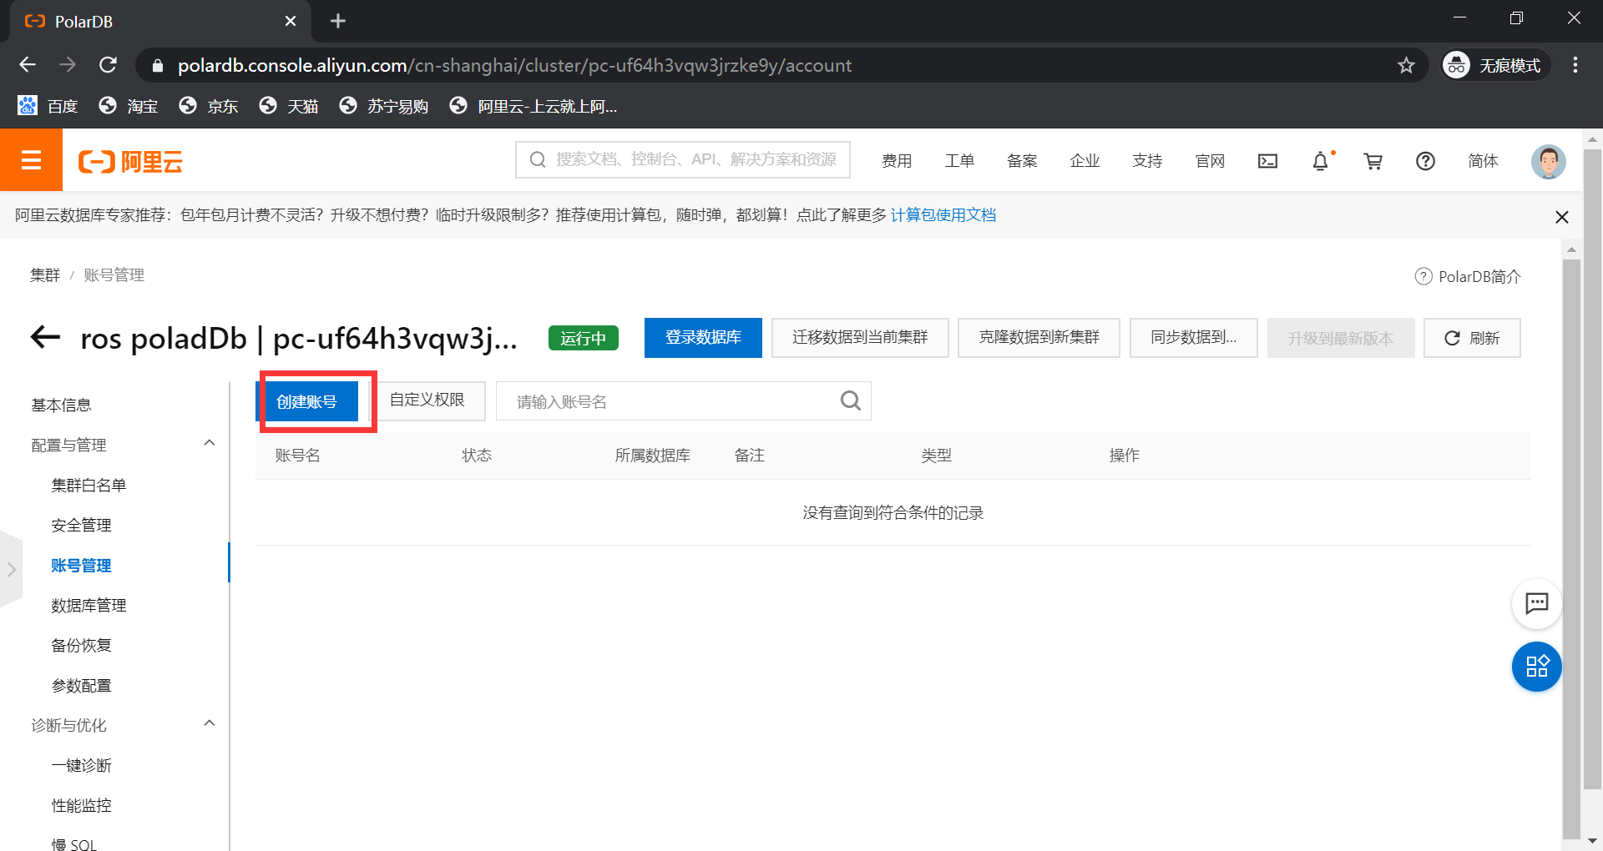Open 一键诊断 in the sidebar
Screen dimensions: 1603x851
pos(81,765)
